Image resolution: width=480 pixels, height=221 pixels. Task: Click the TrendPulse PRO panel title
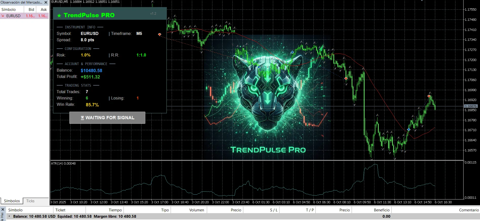[89, 15]
